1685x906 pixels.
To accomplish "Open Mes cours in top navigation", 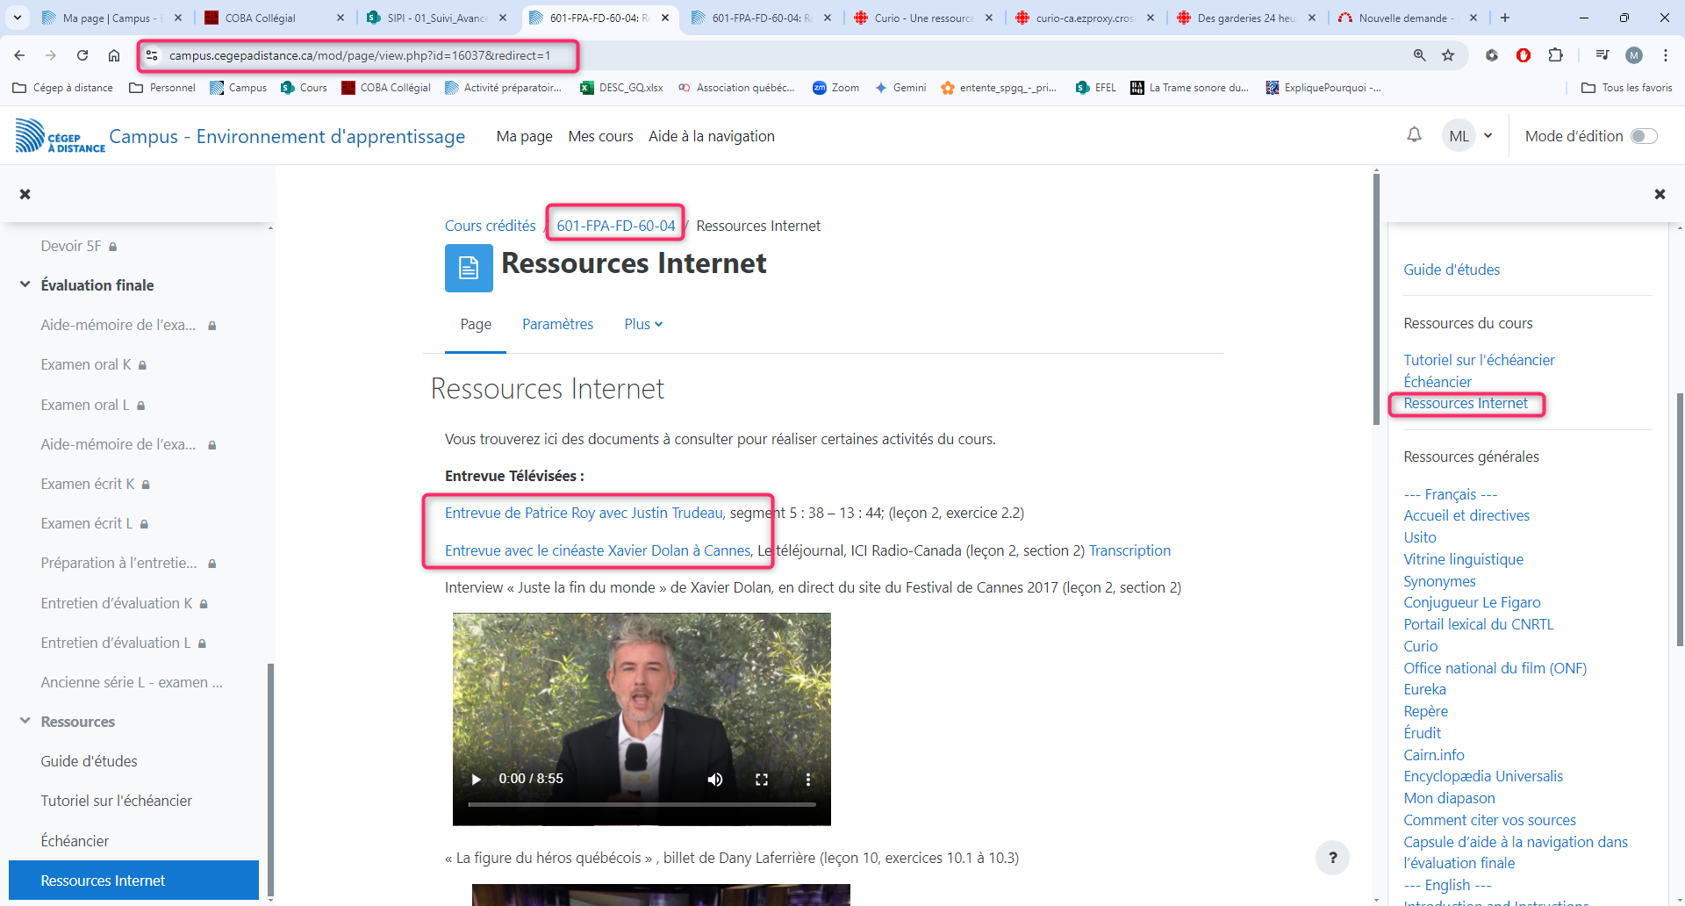I will (x=600, y=136).
